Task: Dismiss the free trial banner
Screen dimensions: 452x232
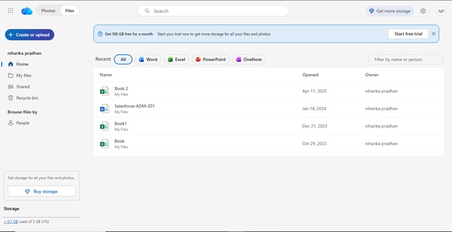Action: pos(433,34)
